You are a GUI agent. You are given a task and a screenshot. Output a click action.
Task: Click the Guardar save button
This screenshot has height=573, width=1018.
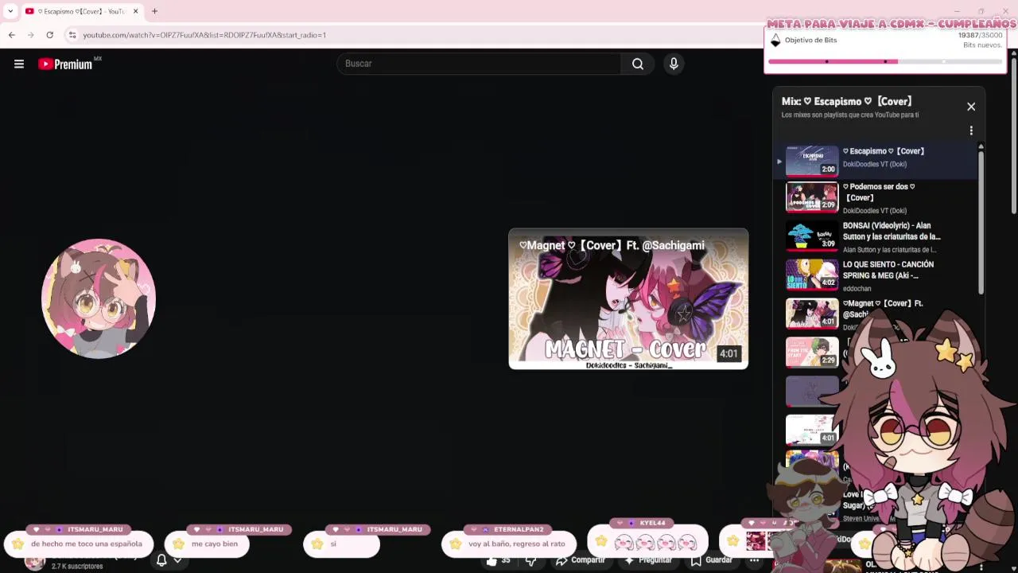point(711,560)
